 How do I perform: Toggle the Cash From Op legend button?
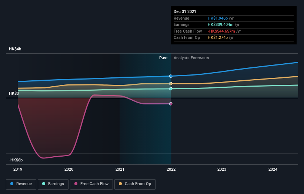[x=135, y=184]
